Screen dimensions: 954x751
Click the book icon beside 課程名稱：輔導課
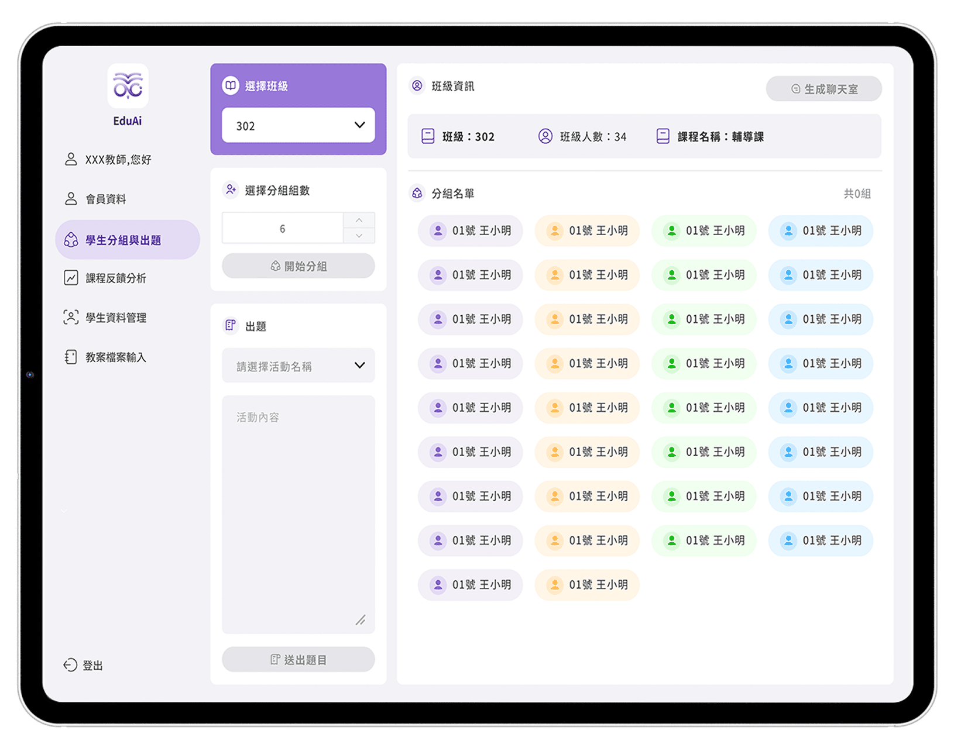(x=663, y=136)
